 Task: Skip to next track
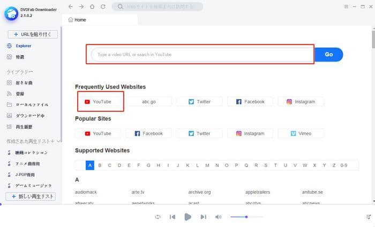[x=203, y=217]
